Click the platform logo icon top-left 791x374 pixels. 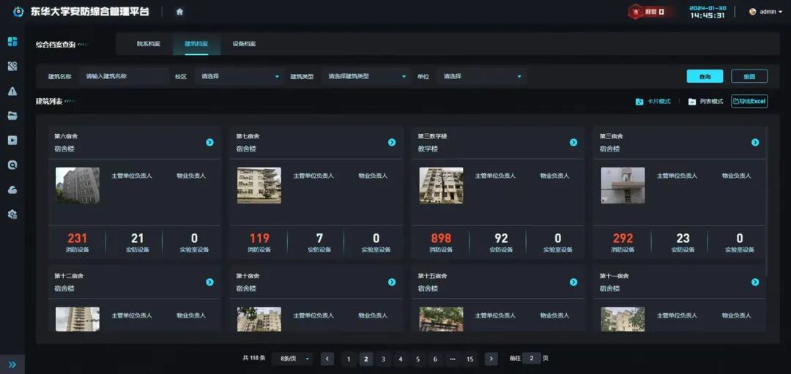coord(18,12)
